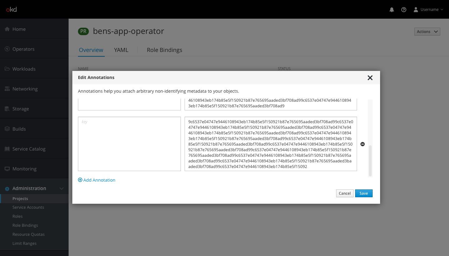Open the Actions dropdown
449x256 pixels.
427,31
